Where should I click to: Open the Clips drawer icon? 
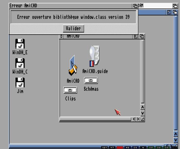coord(70,90)
